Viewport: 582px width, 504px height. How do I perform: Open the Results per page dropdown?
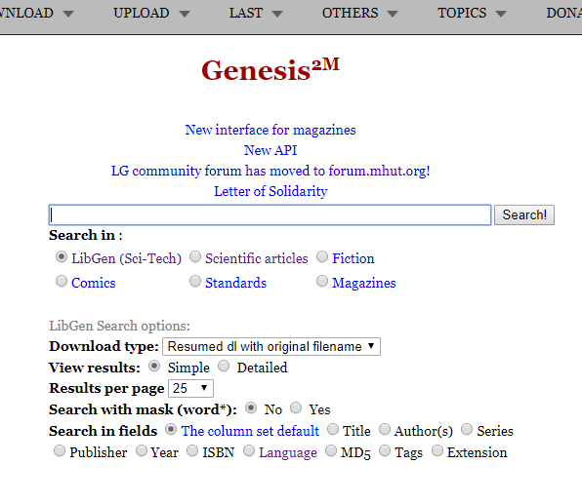click(x=190, y=388)
